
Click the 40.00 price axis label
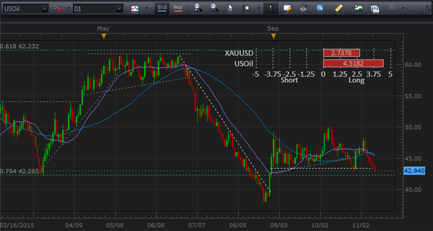tap(414, 190)
